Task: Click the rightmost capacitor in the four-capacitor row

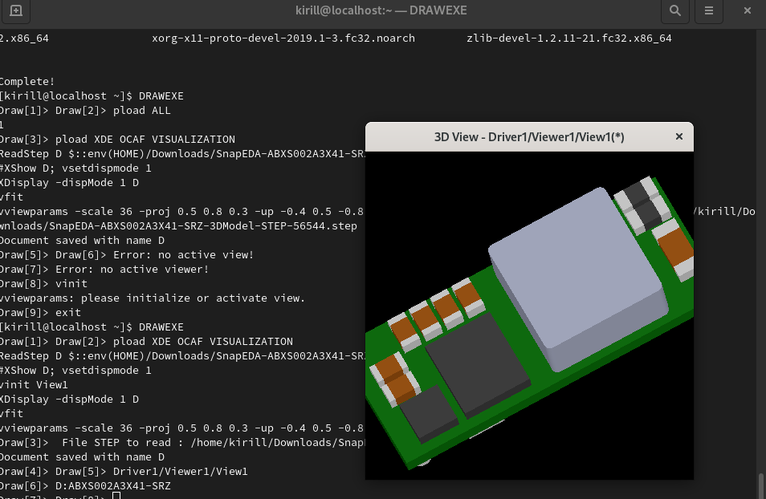Action: (x=466, y=297)
